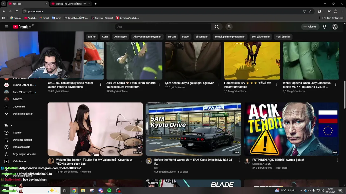346x194 pixels.
Task: Select the Yeni öneriler chip
Action: (283, 37)
